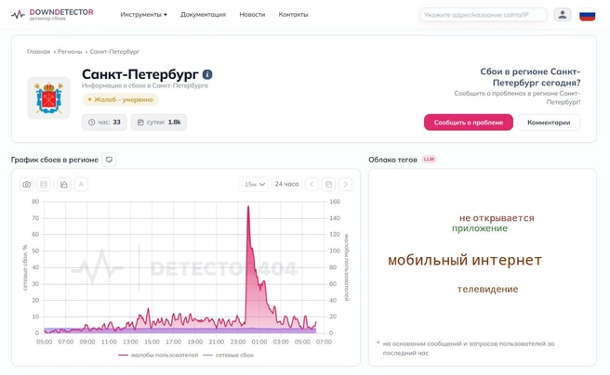Open the Документация menu item

[203, 14]
